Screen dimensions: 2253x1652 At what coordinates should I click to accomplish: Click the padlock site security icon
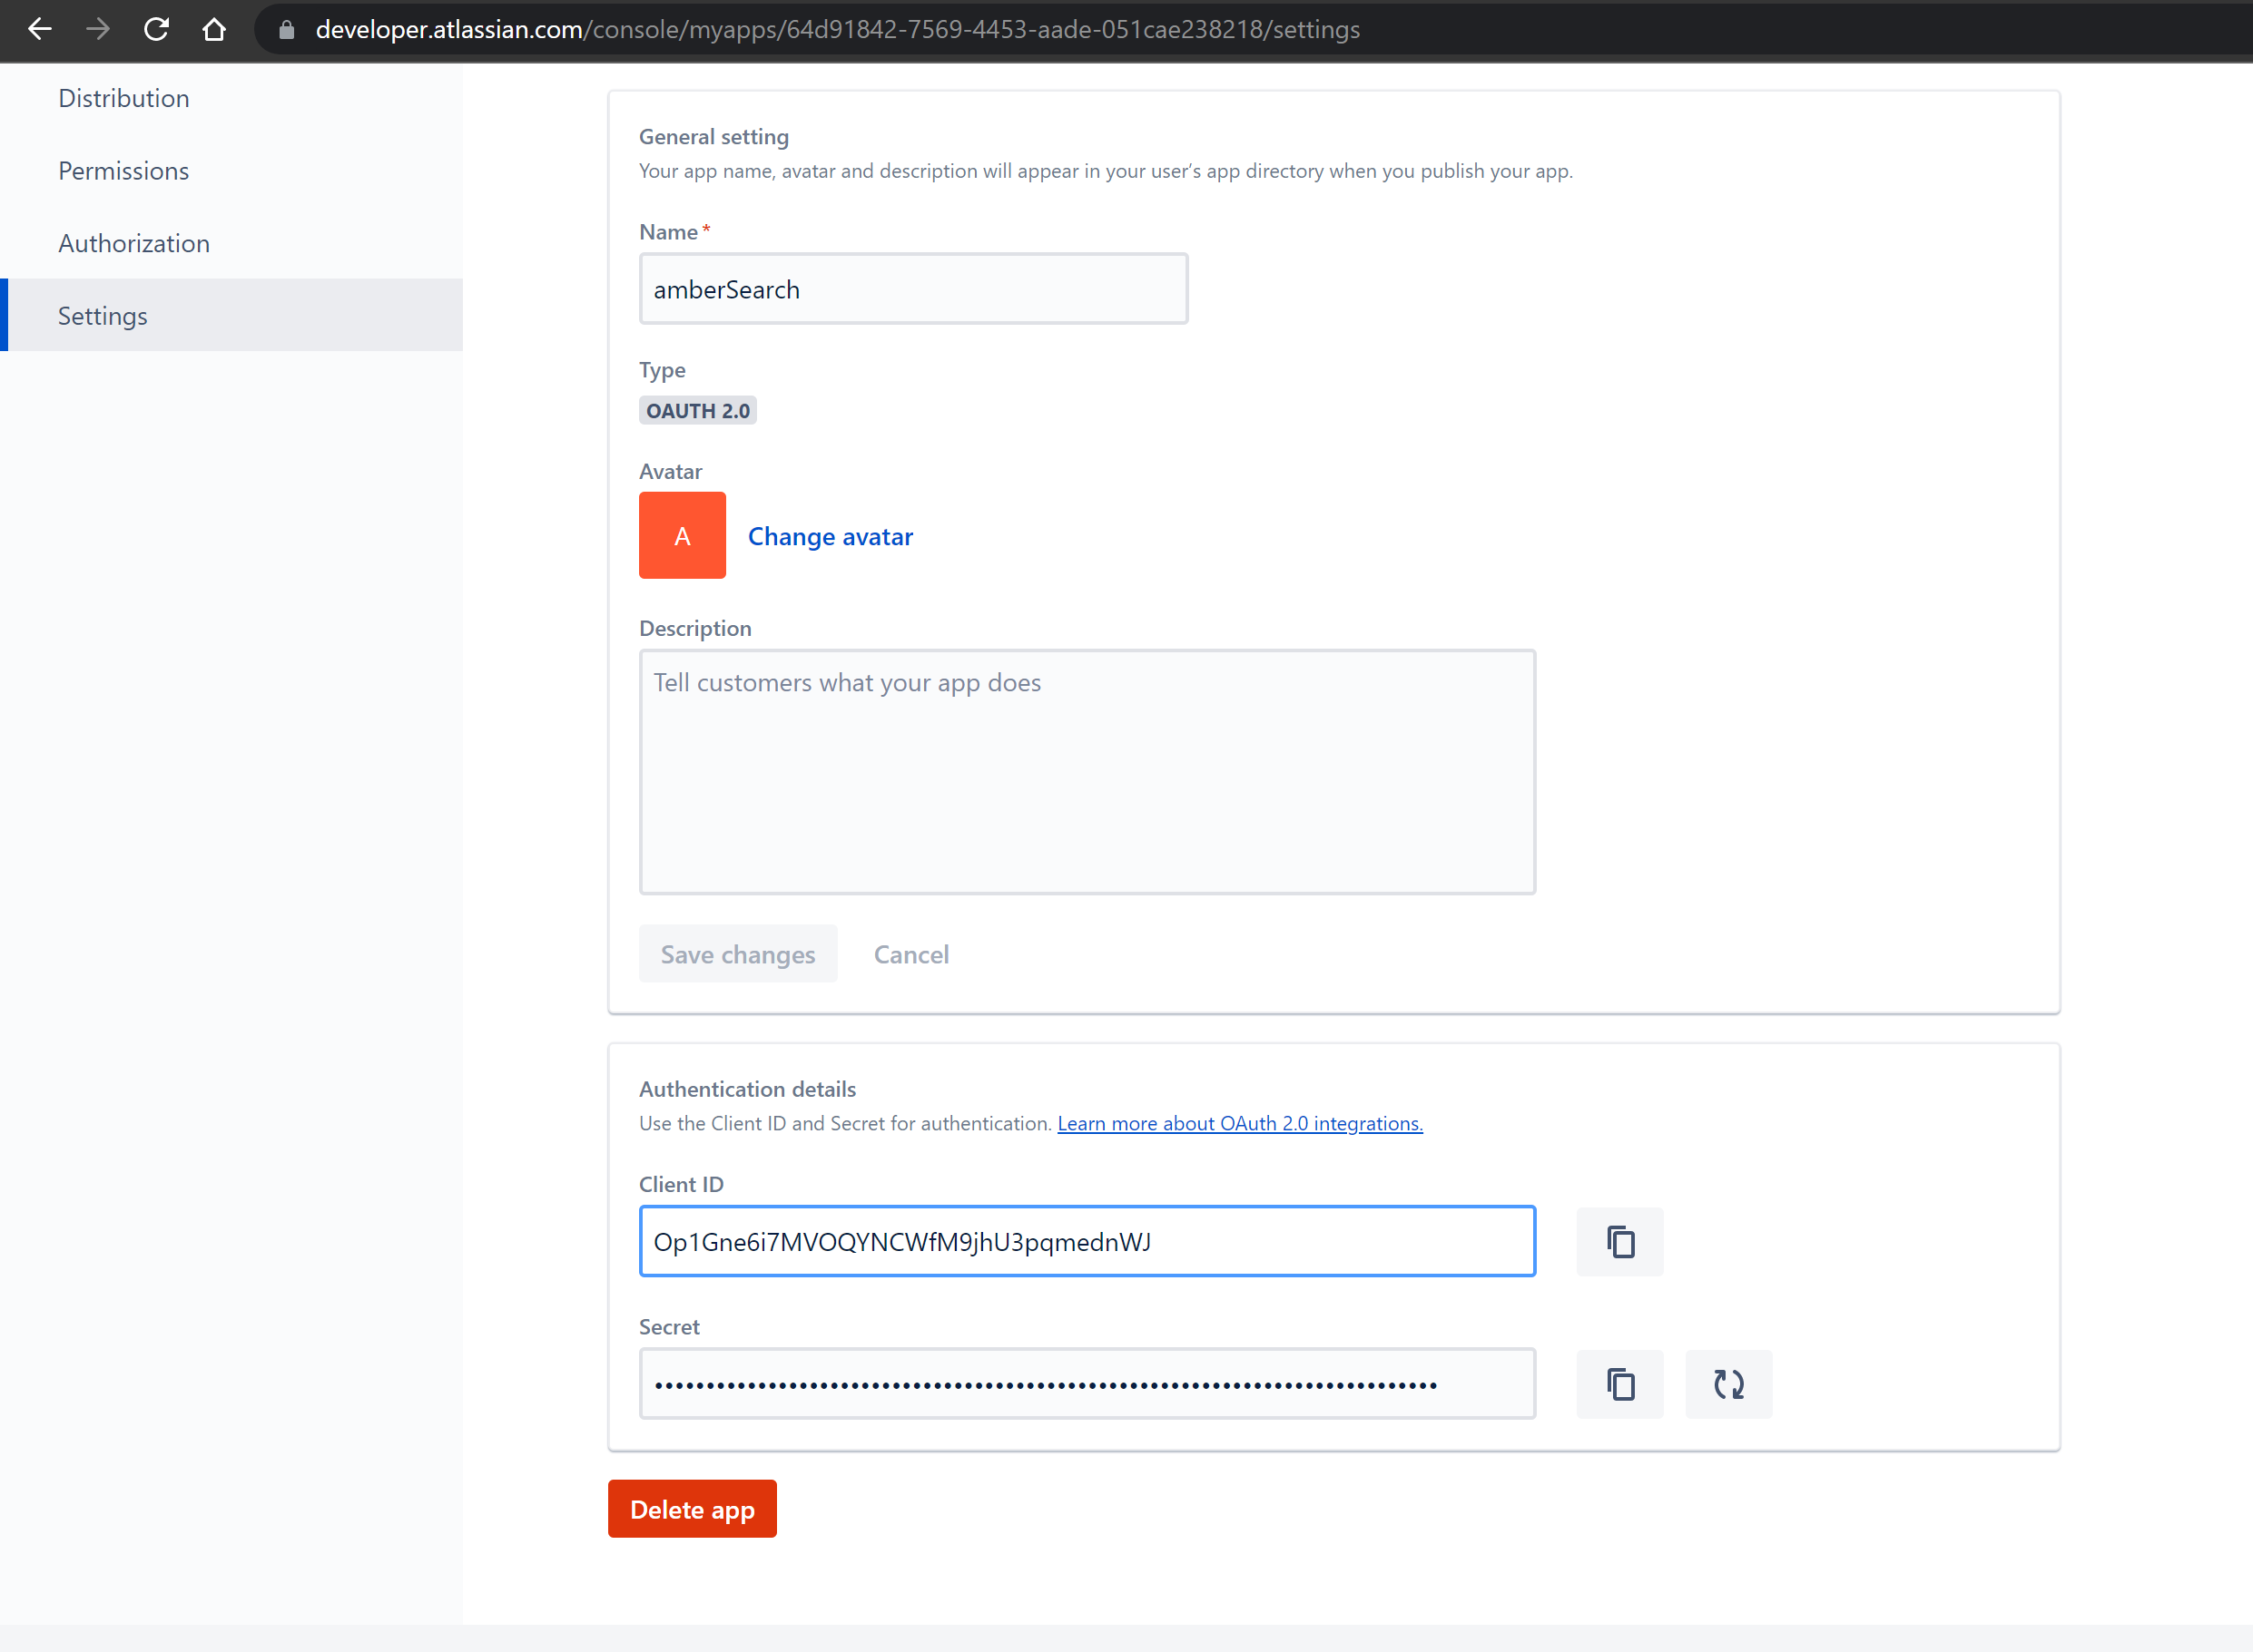tap(287, 30)
